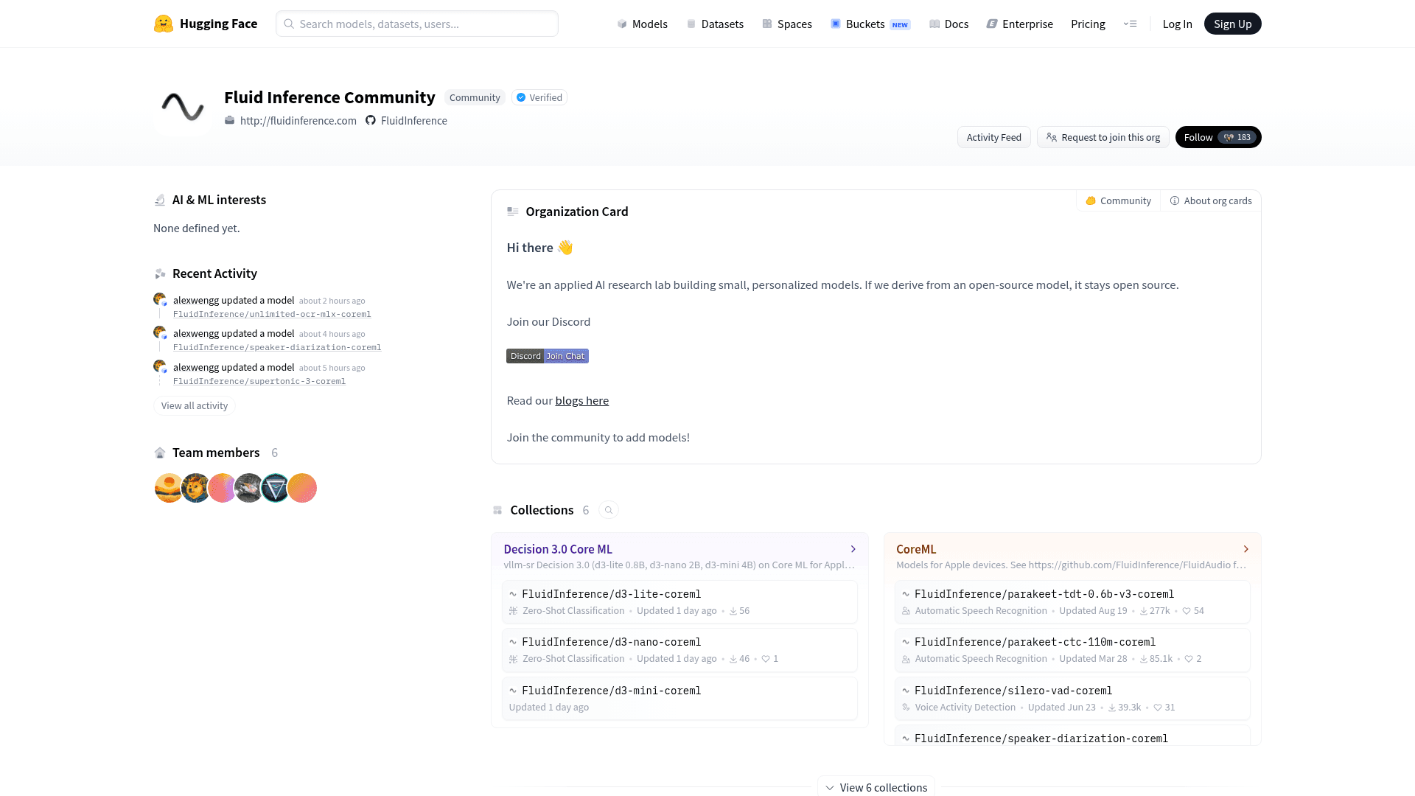Click the Team members house icon
The height and width of the screenshot is (796, 1415).
[x=160, y=453]
